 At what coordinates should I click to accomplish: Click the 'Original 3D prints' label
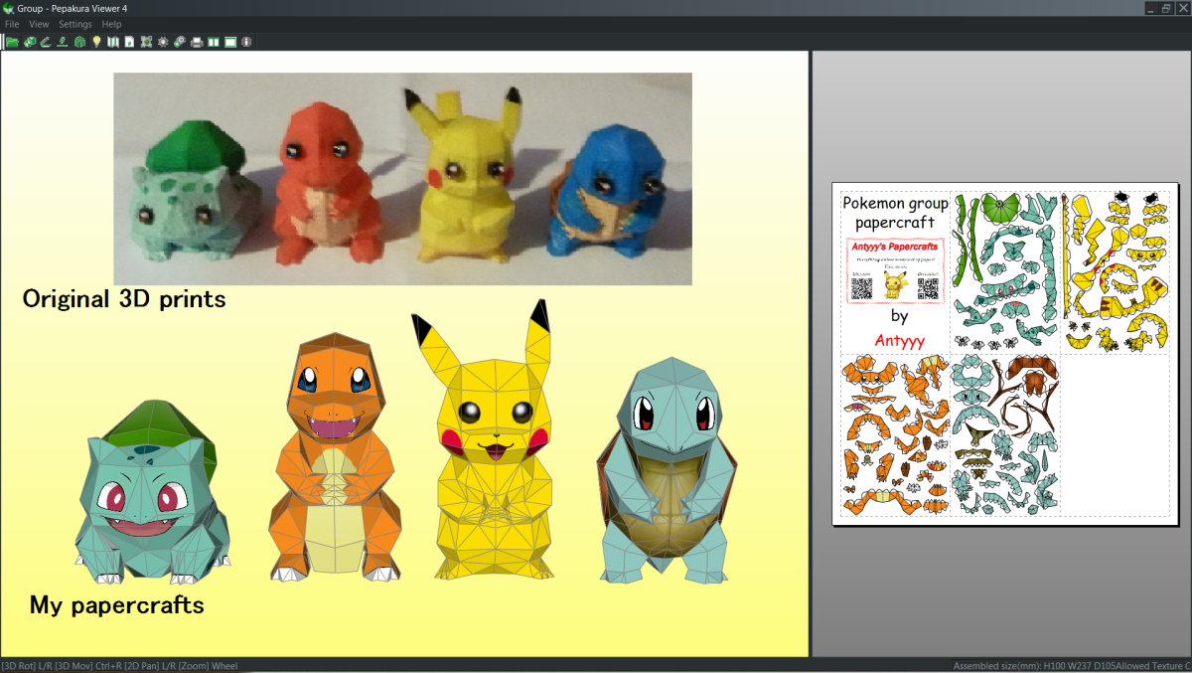coord(124,298)
